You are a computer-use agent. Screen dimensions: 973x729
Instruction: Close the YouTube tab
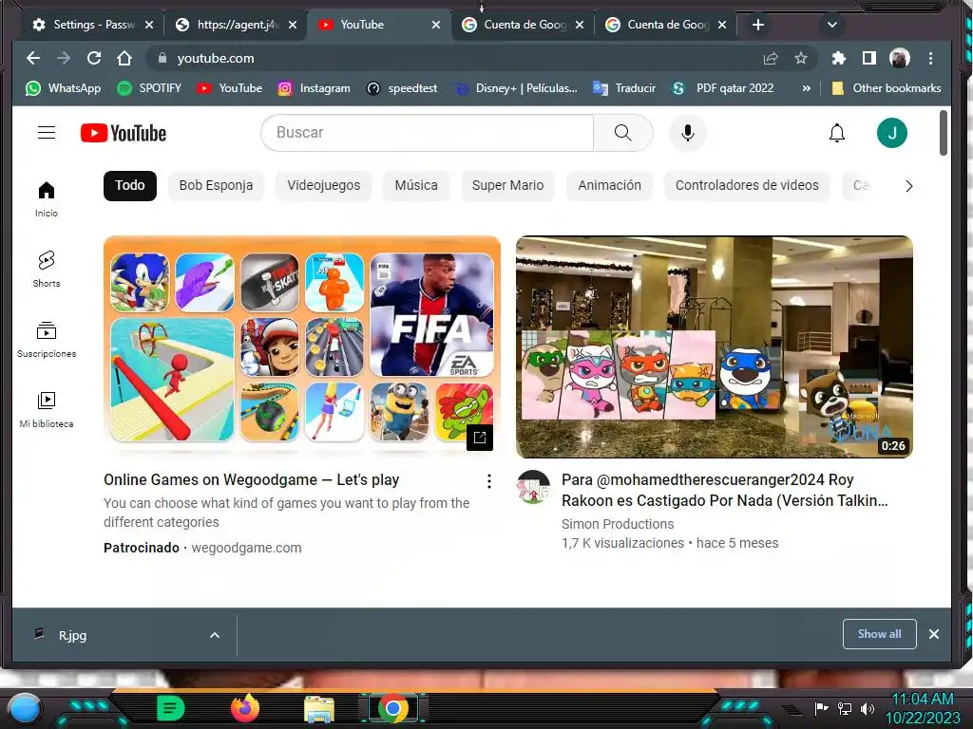435,25
